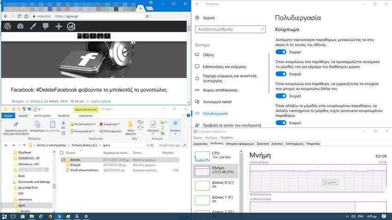Image resolution: width=392 pixels, height=220 pixels.
Task: Show hidden system tray icons
Action: (x=347, y=216)
